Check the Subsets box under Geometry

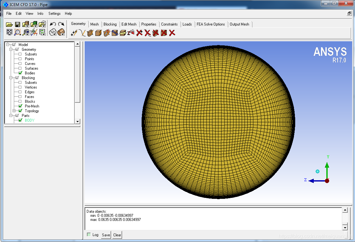pyautogui.click(x=20, y=54)
